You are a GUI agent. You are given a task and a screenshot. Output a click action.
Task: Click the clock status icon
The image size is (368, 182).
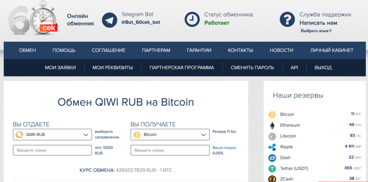(192, 19)
